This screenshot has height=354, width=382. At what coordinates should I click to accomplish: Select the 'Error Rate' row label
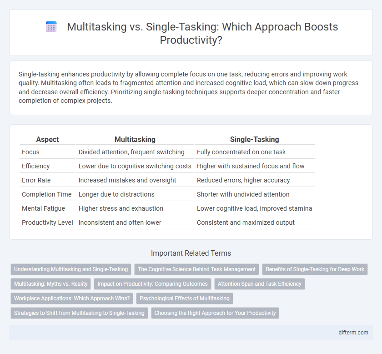(x=36, y=180)
